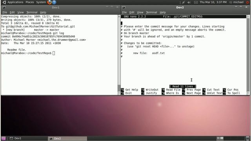
Task: Open the trash icon in bottom panel
Action: [x=247, y=138]
